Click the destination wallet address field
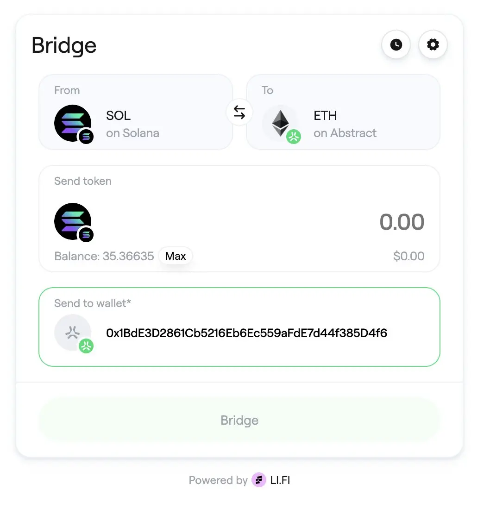Image resolution: width=490 pixels, height=515 pixels. 239,327
